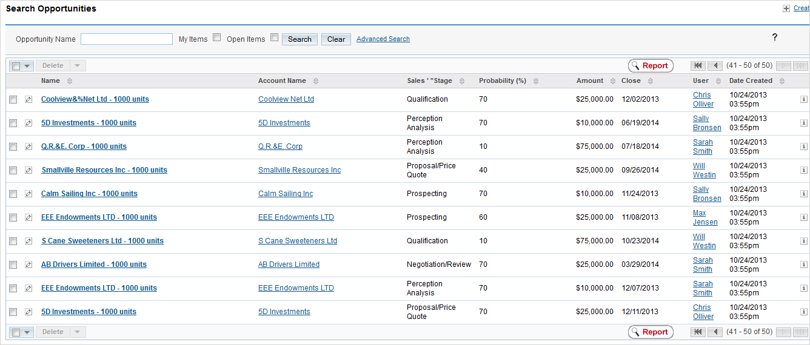Open Coolview&%Net Ltd - 1000 units opportunity
Viewport: 810px width, 345px height.
[x=95, y=99]
